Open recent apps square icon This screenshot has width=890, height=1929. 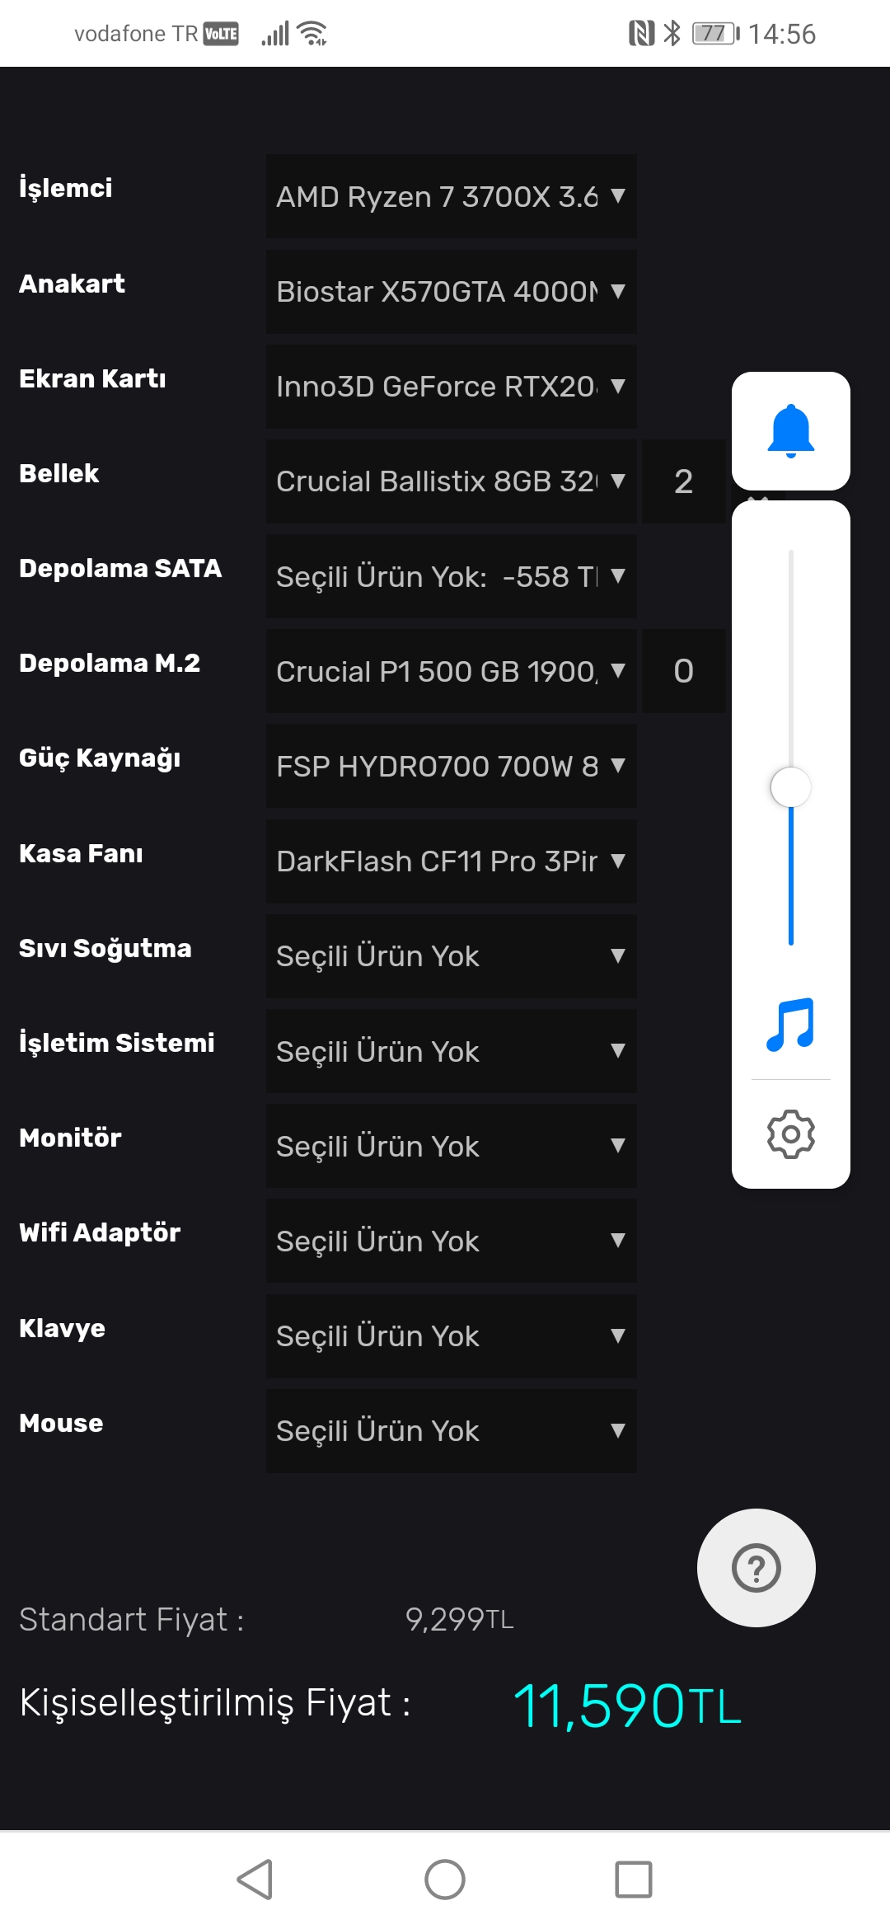click(633, 1880)
